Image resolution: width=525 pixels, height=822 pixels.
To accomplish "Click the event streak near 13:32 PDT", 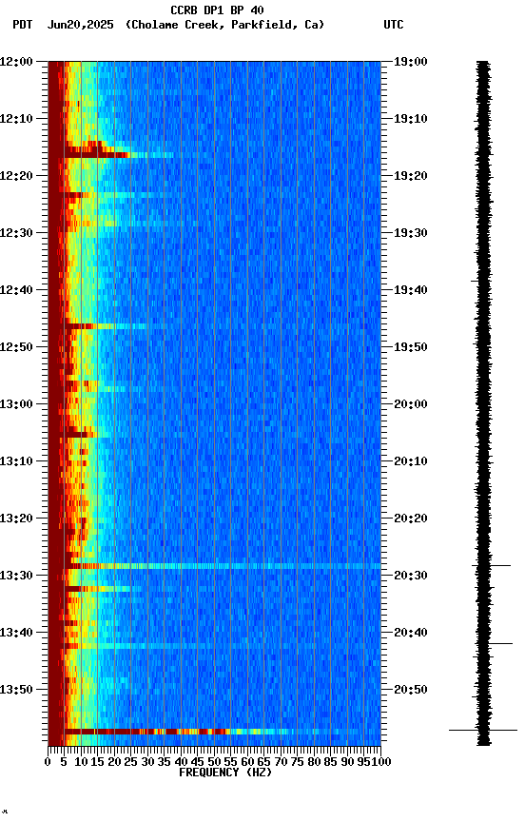I will pos(97,589).
